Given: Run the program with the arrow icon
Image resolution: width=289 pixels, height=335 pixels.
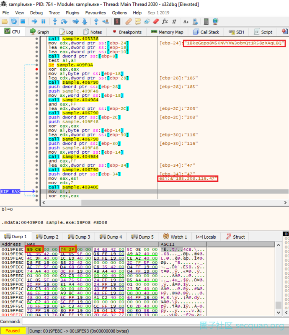Looking at the screenshot, I should click(34, 21).
